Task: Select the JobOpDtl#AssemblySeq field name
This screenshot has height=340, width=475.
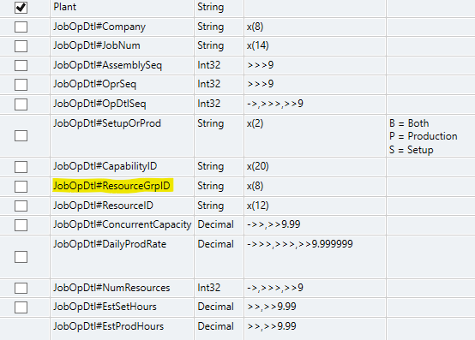Action: (x=107, y=65)
